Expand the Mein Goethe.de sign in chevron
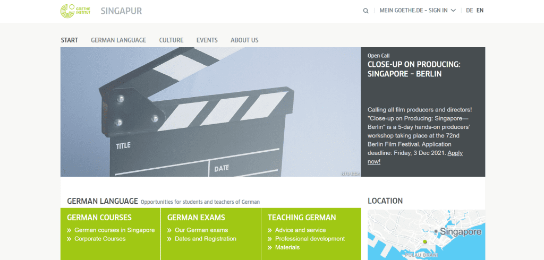The height and width of the screenshot is (260, 544). click(x=453, y=11)
